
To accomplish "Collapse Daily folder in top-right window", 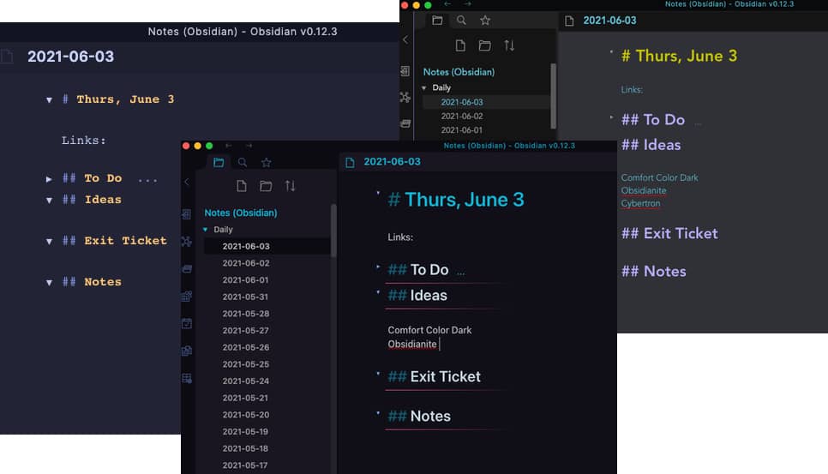I will coord(424,88).
